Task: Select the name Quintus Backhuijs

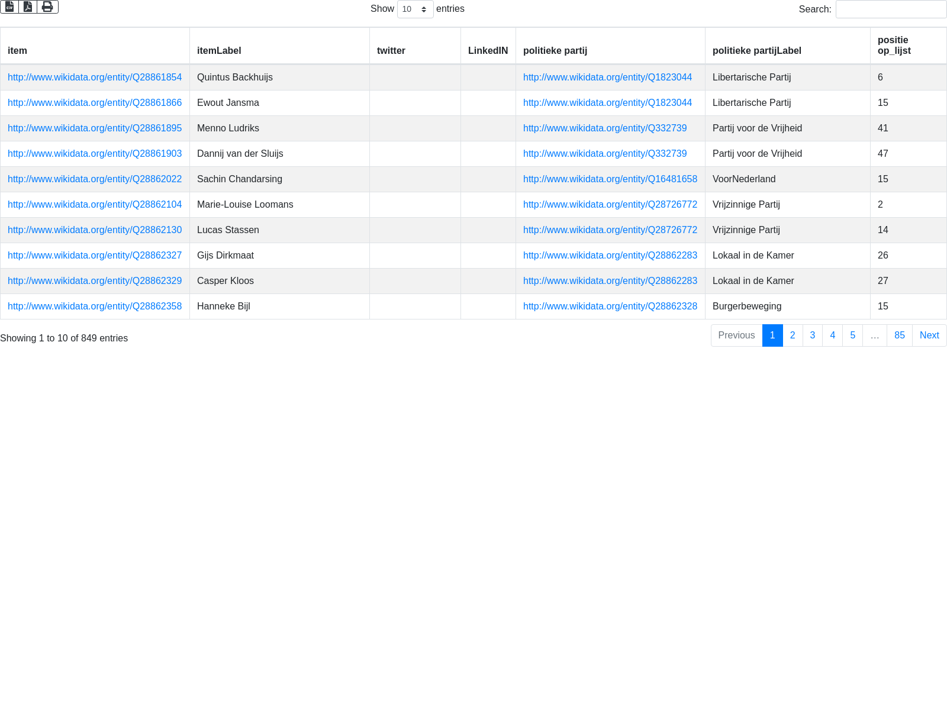Action: coord(235,78)
